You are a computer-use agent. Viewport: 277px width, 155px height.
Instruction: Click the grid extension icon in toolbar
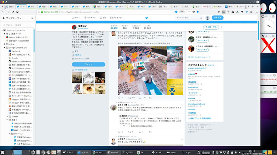tap(233, 12)
